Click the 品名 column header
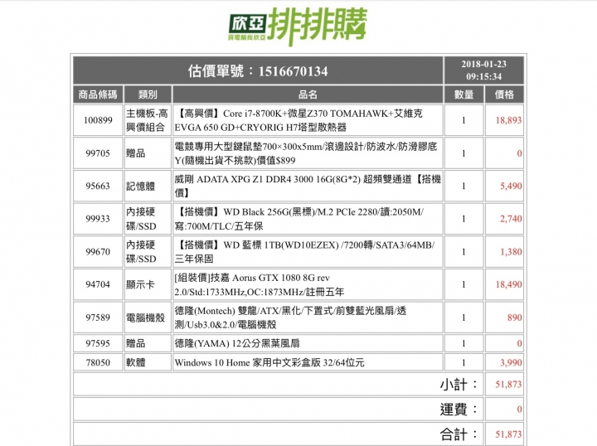 pyautogui.click(x=308, y=95)
